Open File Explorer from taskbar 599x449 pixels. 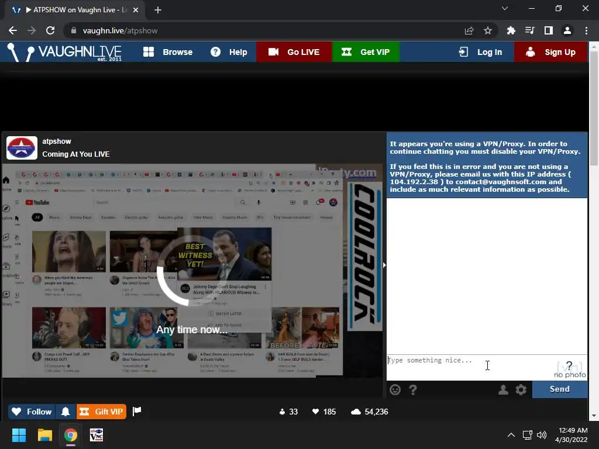[44, 435]
